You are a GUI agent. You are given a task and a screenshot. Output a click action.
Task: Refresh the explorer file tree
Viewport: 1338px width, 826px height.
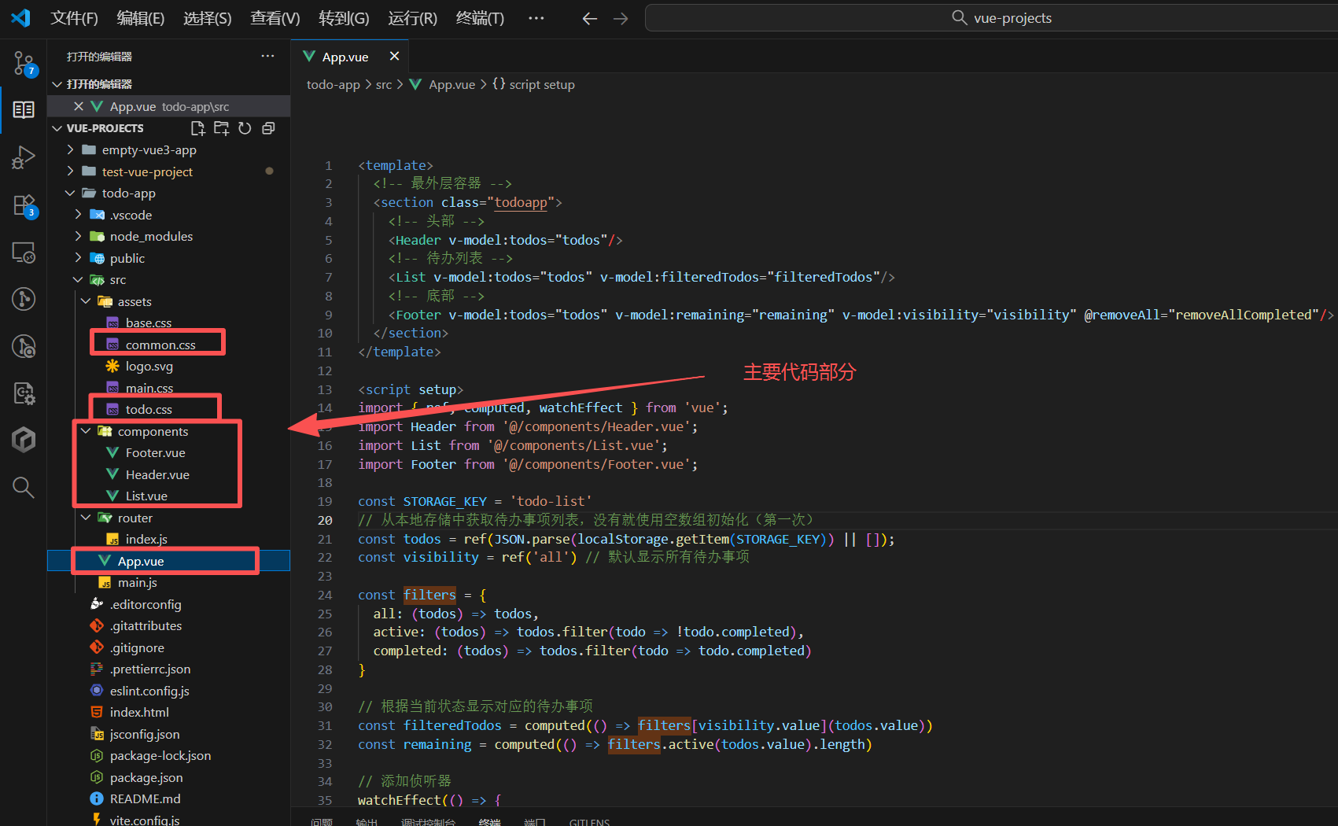coord(245,128)
